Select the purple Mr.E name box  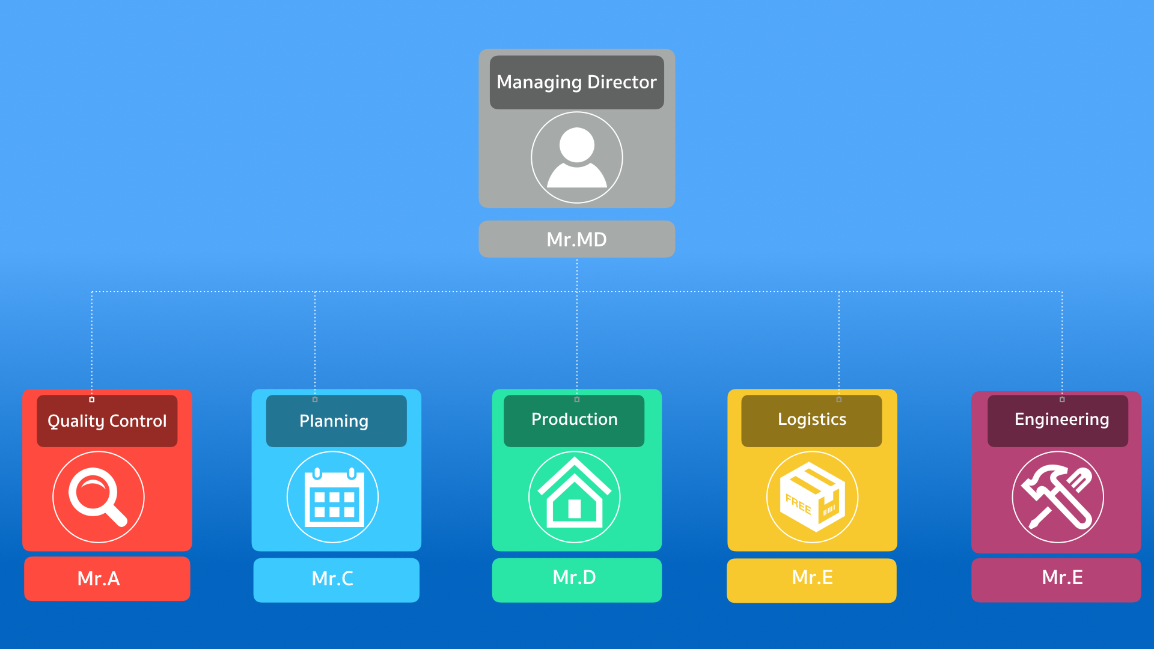(x=1055, y=579)
